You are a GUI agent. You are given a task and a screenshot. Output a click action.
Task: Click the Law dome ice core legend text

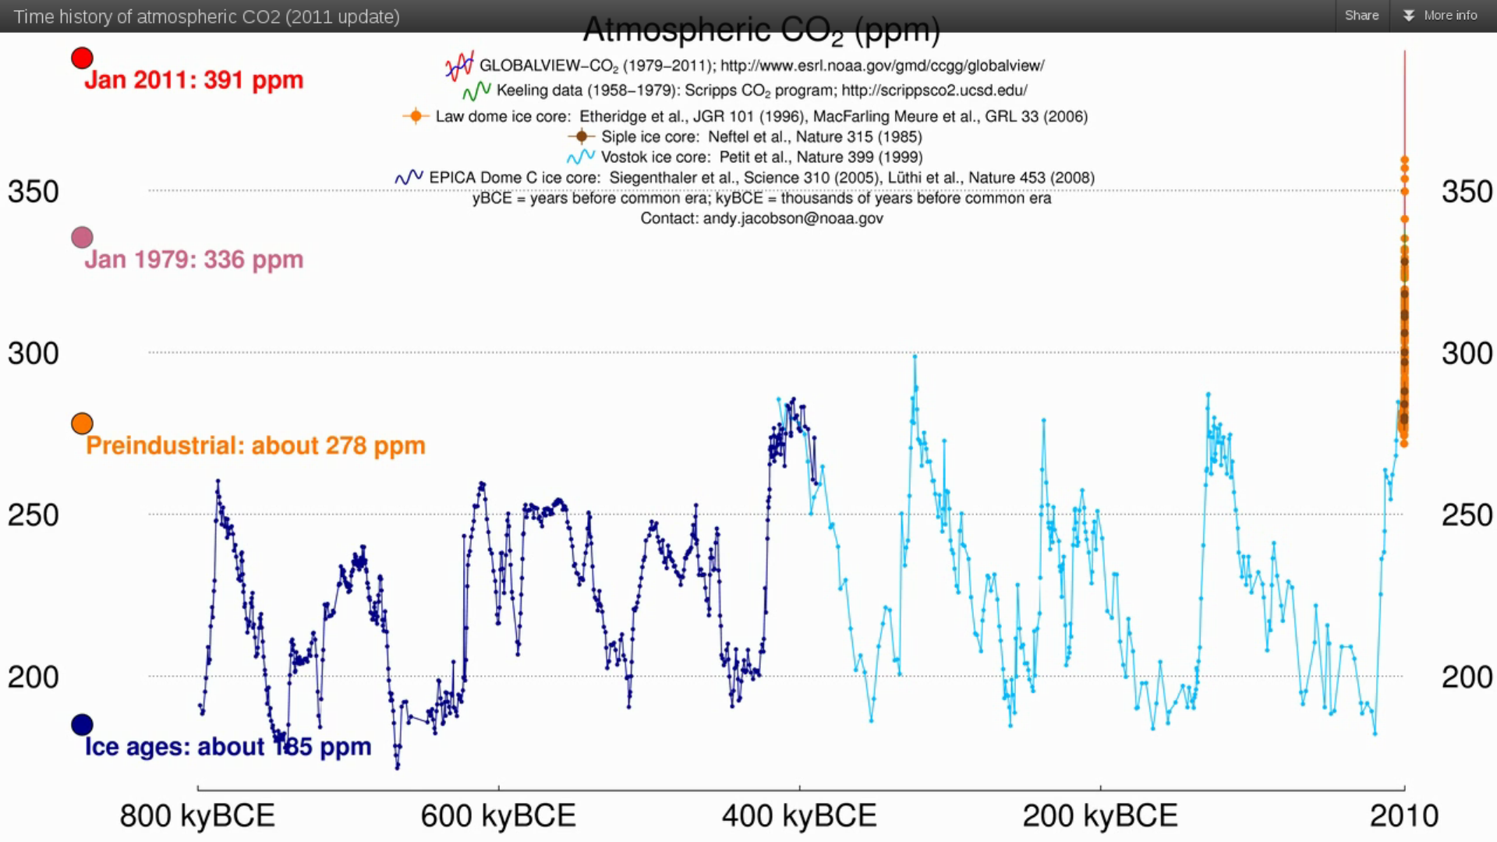[x=762, y=116]
